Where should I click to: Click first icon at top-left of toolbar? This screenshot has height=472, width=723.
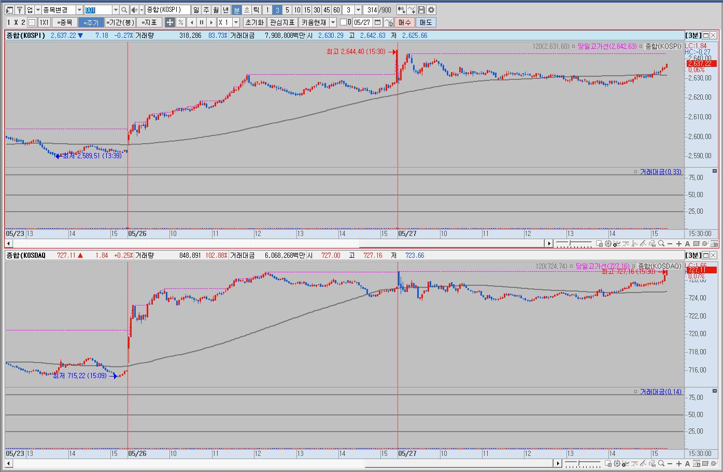pos(9,10)
